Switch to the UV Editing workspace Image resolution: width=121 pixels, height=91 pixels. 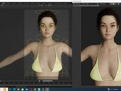[x=20, y=3]
